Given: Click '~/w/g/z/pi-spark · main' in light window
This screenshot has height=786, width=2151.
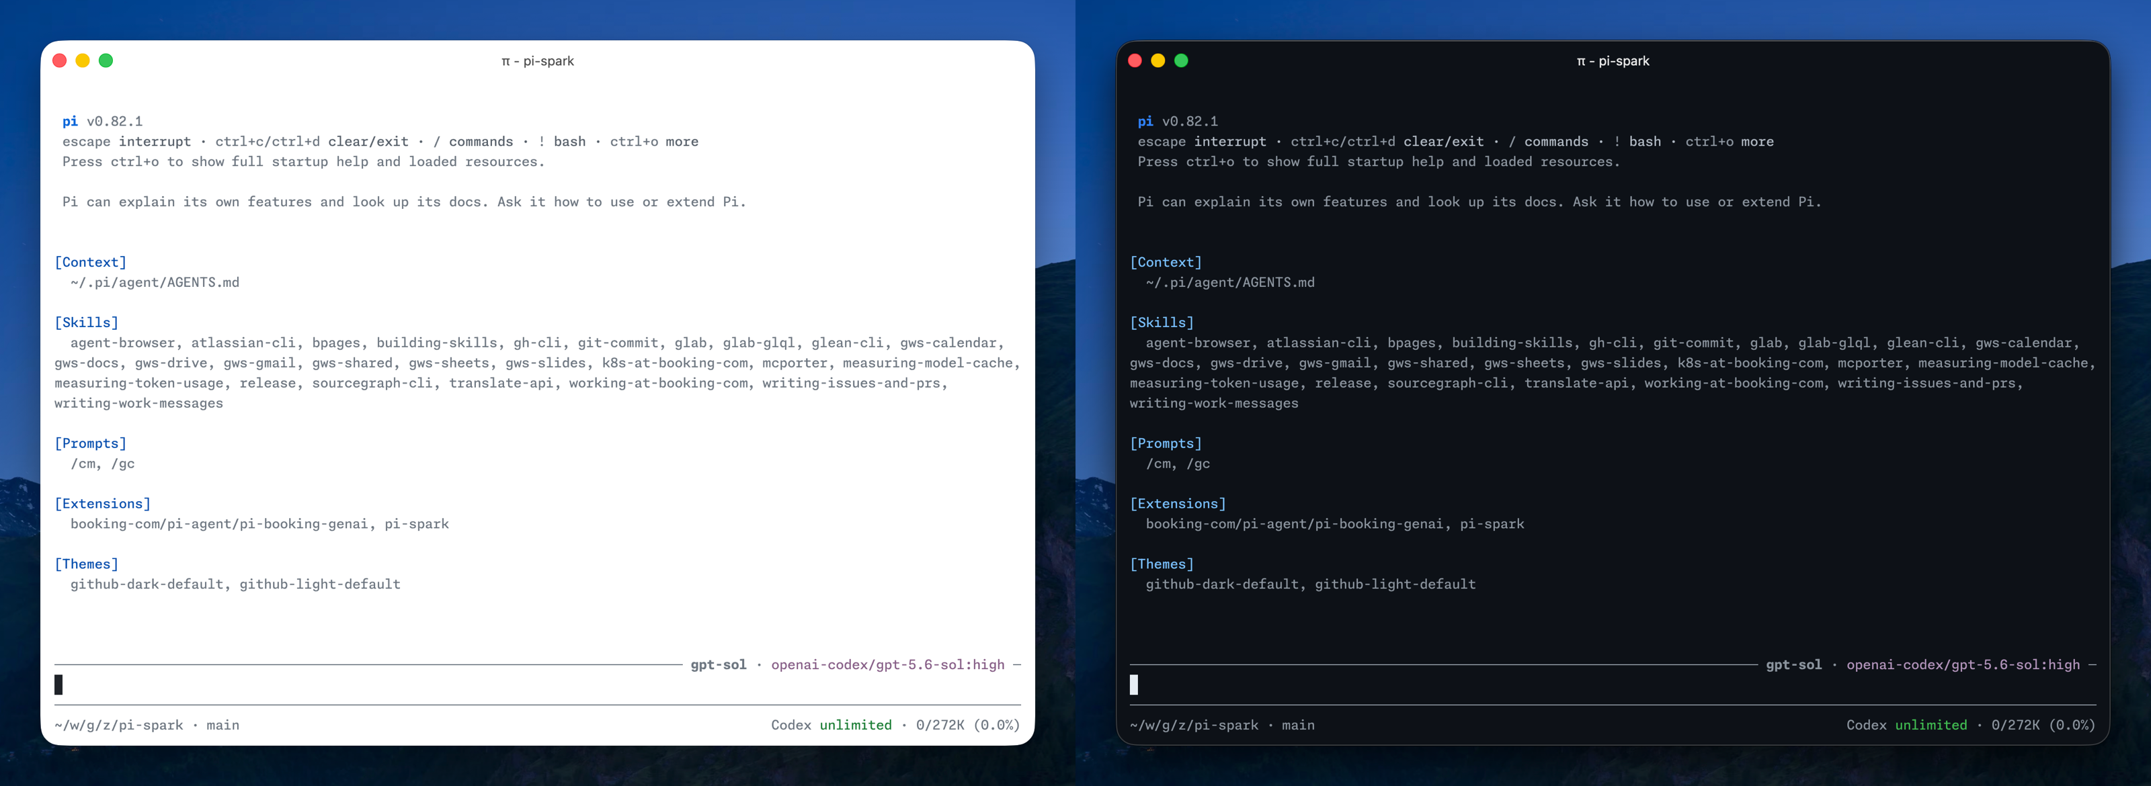Looking at the screenshot, I should click(147, 725).
